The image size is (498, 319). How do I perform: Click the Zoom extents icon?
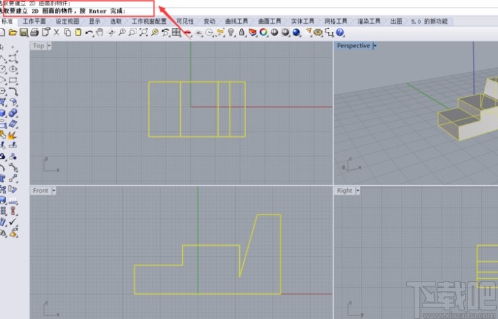click(143, 33)
